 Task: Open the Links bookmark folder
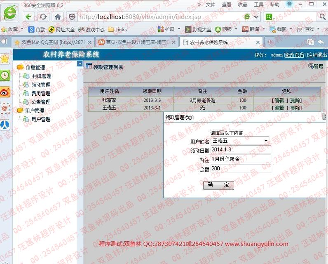pyautogui.click(x=117, y=30)
